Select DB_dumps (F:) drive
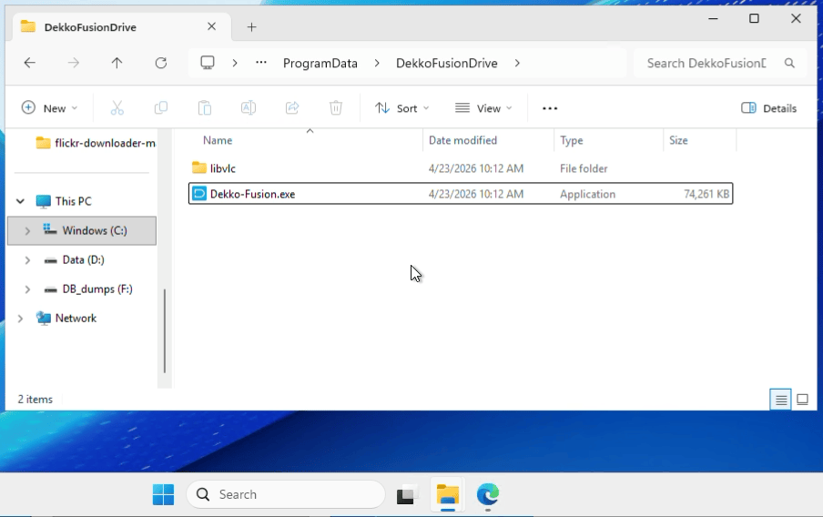Screen dimensions: 823x517 click(x=87, y=289)
